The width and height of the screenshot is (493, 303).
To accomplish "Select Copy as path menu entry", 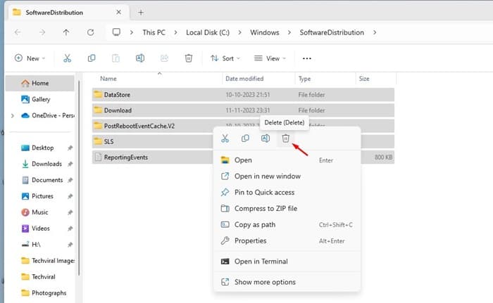I will [254, 225].
